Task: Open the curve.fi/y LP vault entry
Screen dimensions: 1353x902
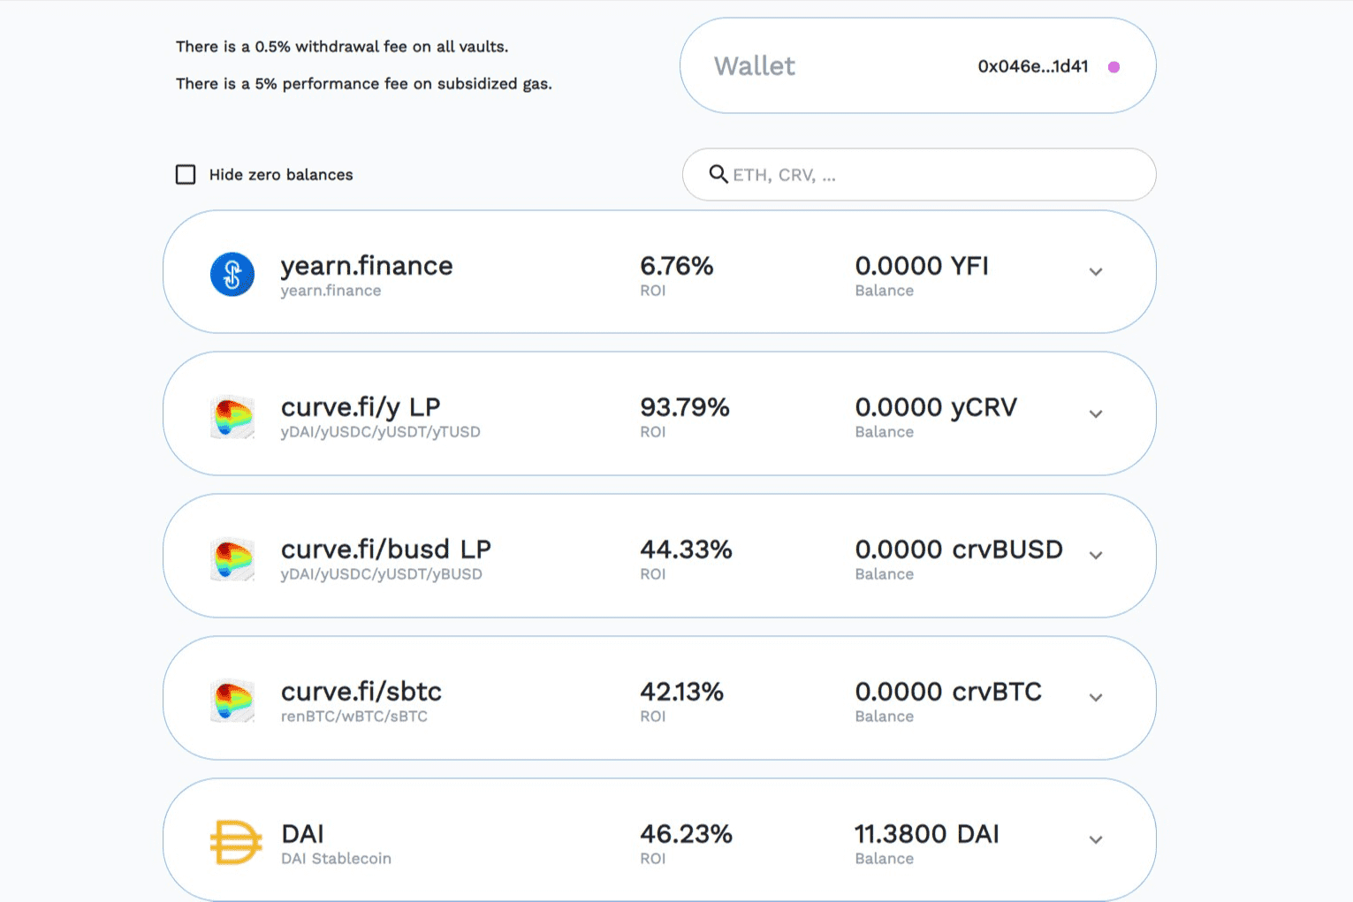Action: (x=1096, y=413)
